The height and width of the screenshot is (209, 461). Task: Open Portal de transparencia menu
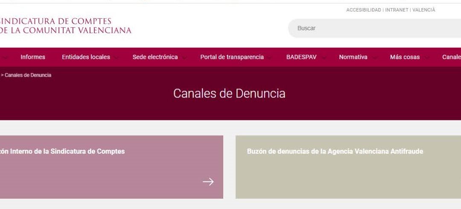coord(232,57)
